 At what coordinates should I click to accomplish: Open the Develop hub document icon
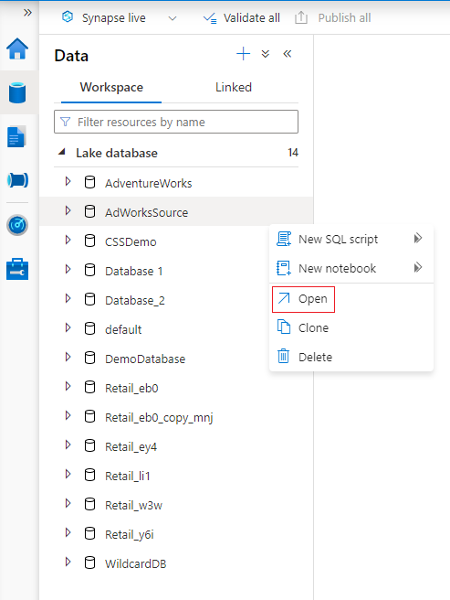coord(16,136)
